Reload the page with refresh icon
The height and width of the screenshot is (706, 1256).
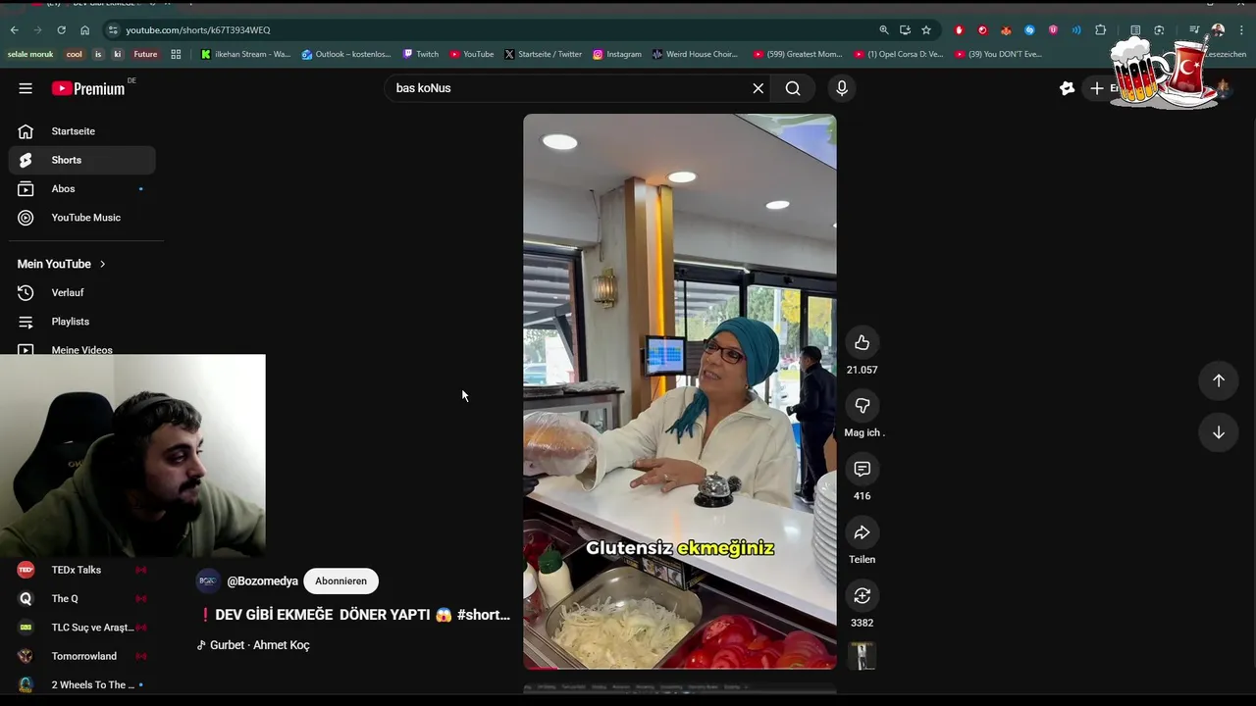(61, 30)
